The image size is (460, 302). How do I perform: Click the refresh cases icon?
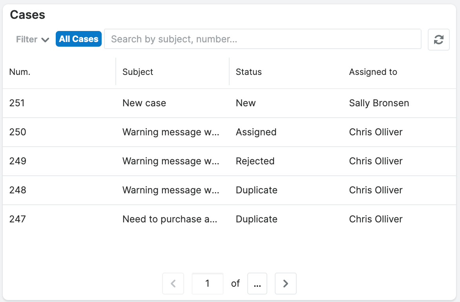[438, 39]
